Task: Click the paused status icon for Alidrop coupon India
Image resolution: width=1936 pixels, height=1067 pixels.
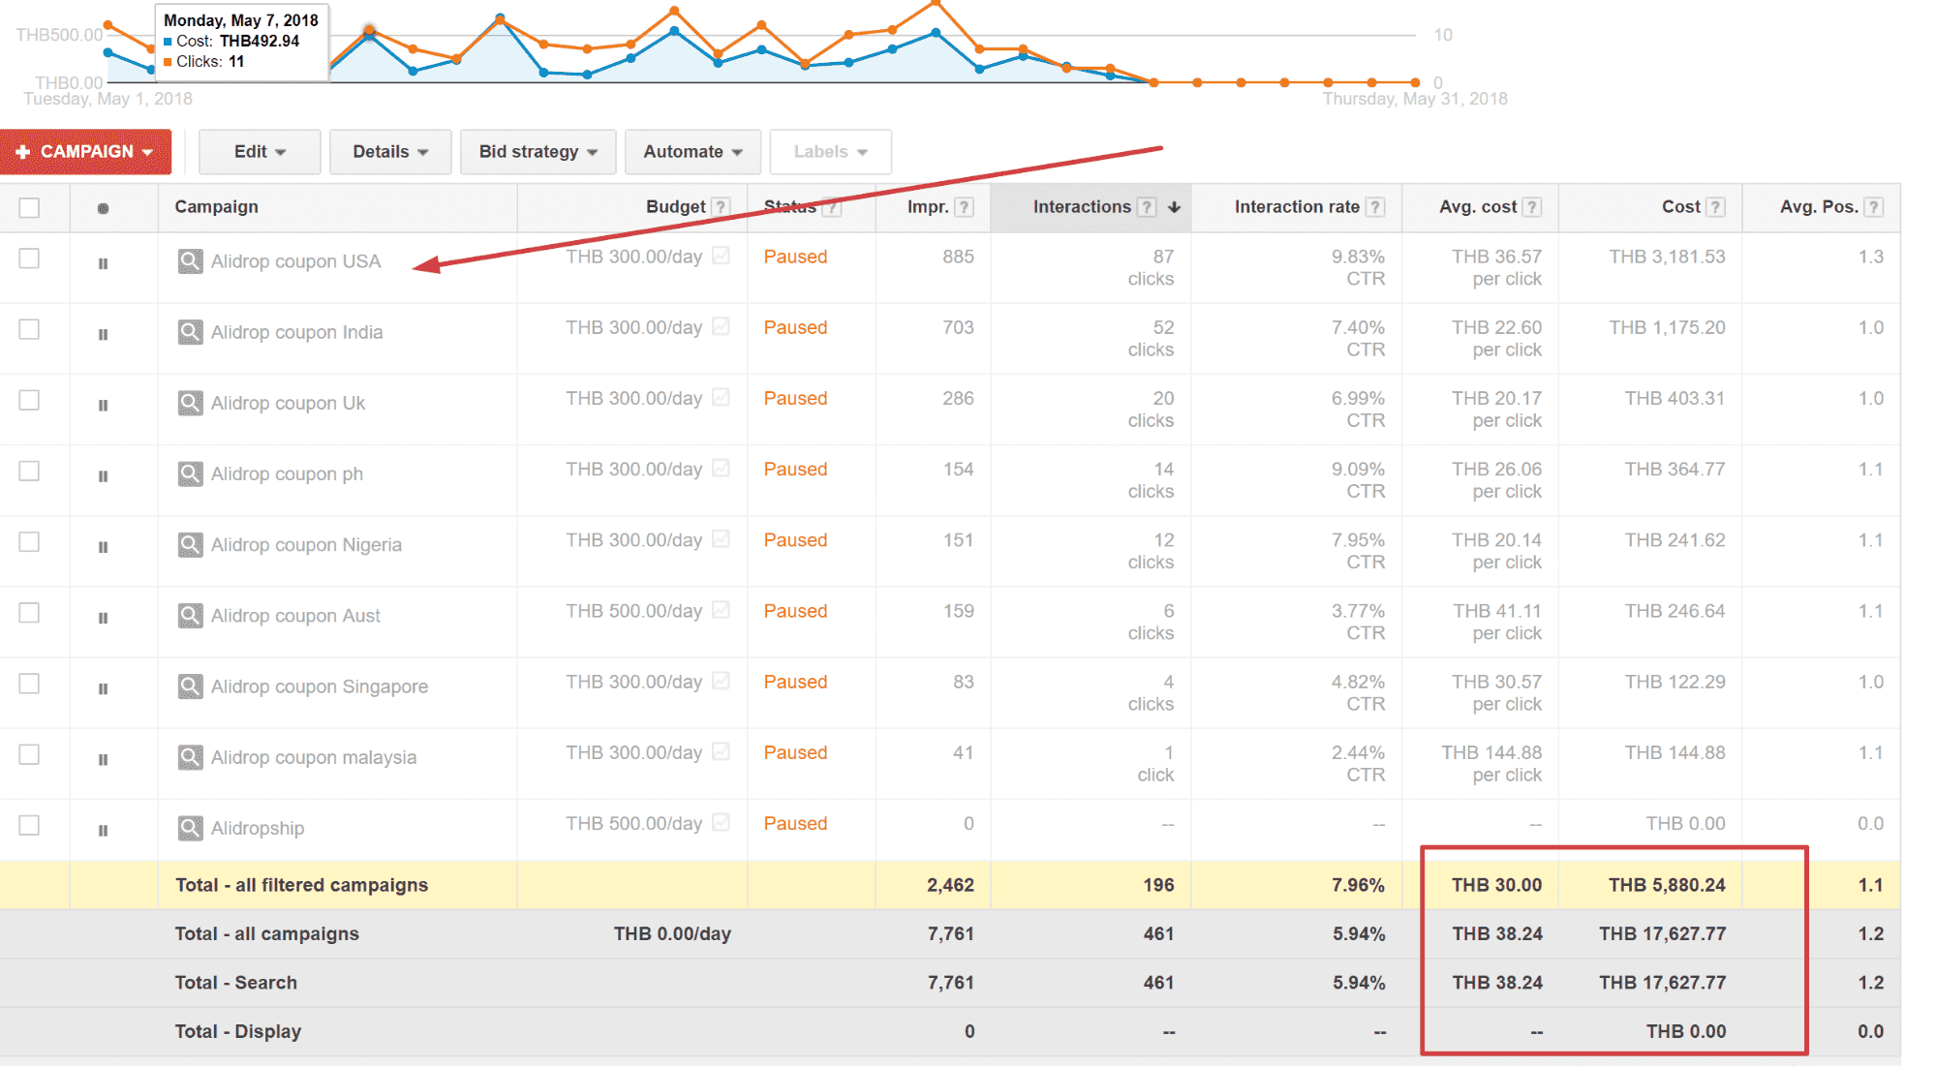Action: pos(103,334)
